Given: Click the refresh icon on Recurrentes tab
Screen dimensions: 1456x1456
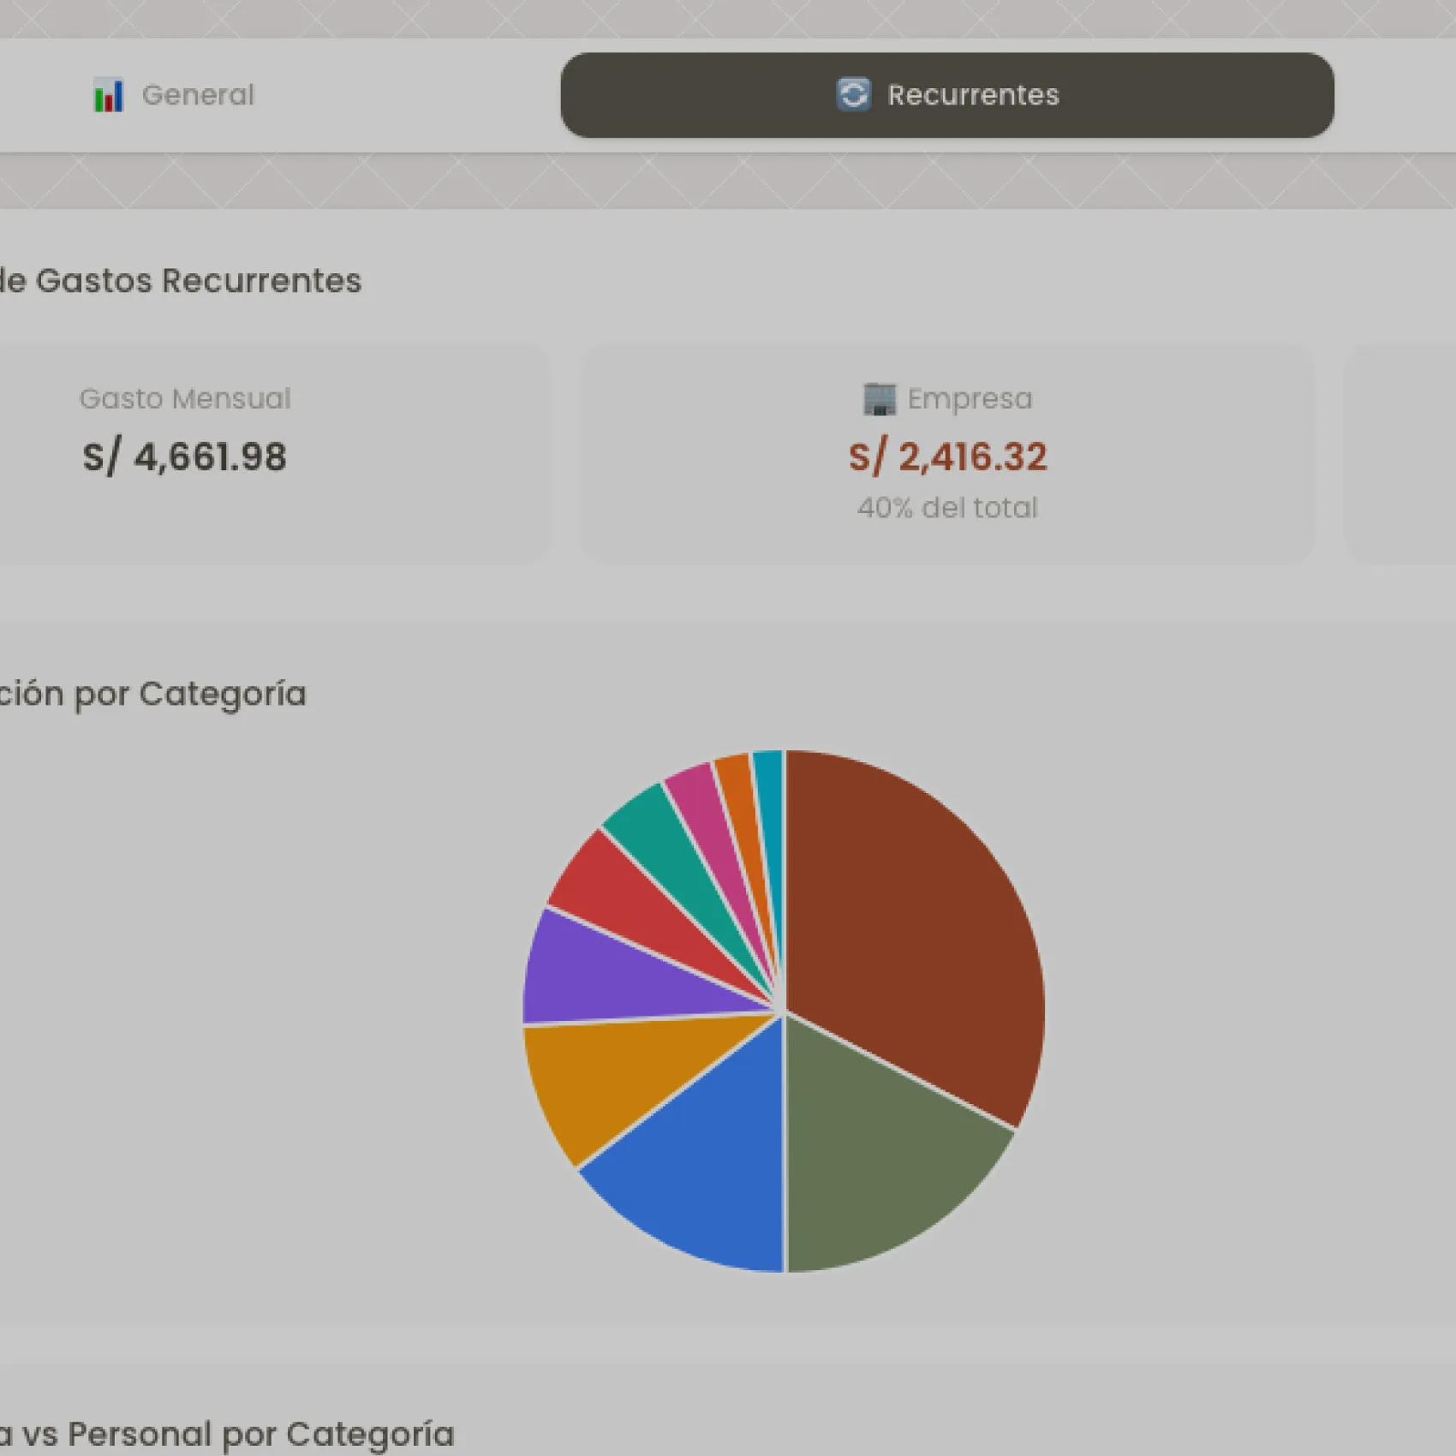Looking at the screenshot, I should point(853,94).
